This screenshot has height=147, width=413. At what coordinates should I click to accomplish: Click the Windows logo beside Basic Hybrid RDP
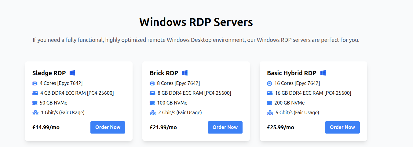click(323, 73)
